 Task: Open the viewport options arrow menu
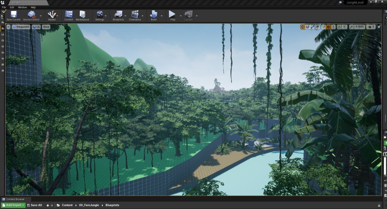click(x=9, y=27)
